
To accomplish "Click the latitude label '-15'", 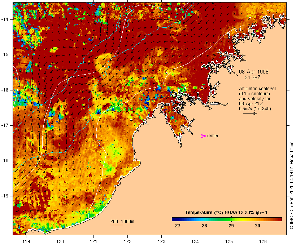I will (x=5, y=55).
